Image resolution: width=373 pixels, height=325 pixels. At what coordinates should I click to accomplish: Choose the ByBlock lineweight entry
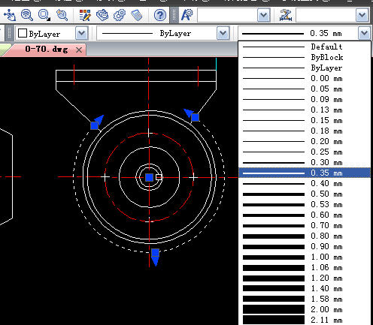(305, 57)
